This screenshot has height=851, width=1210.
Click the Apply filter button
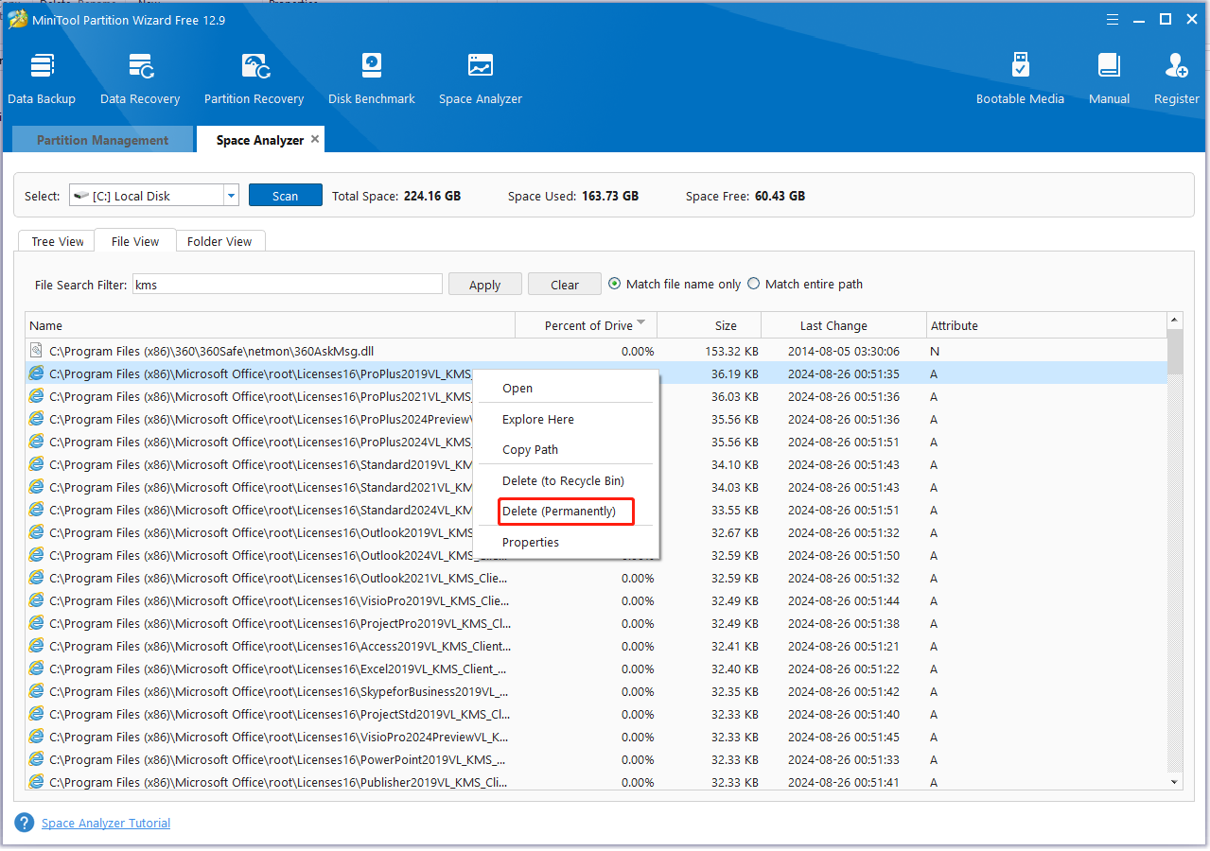pyautogui.click(x=485, y=285)
